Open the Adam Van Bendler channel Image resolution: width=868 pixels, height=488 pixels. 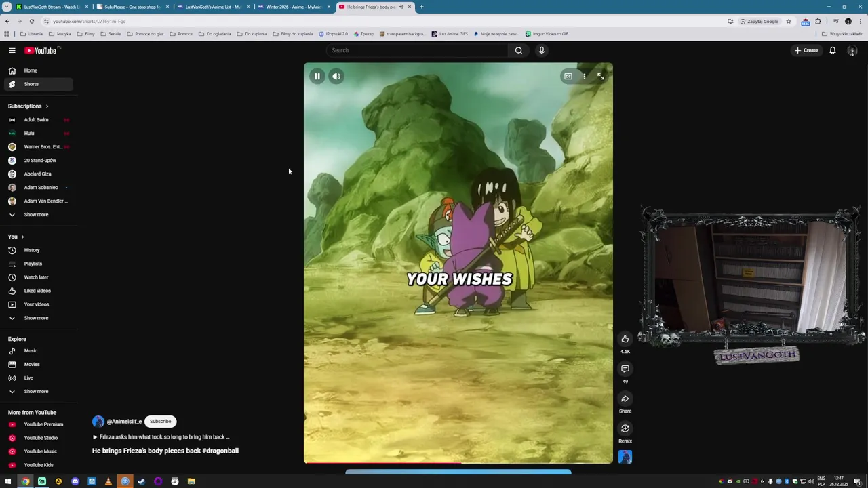coord(38,201)
